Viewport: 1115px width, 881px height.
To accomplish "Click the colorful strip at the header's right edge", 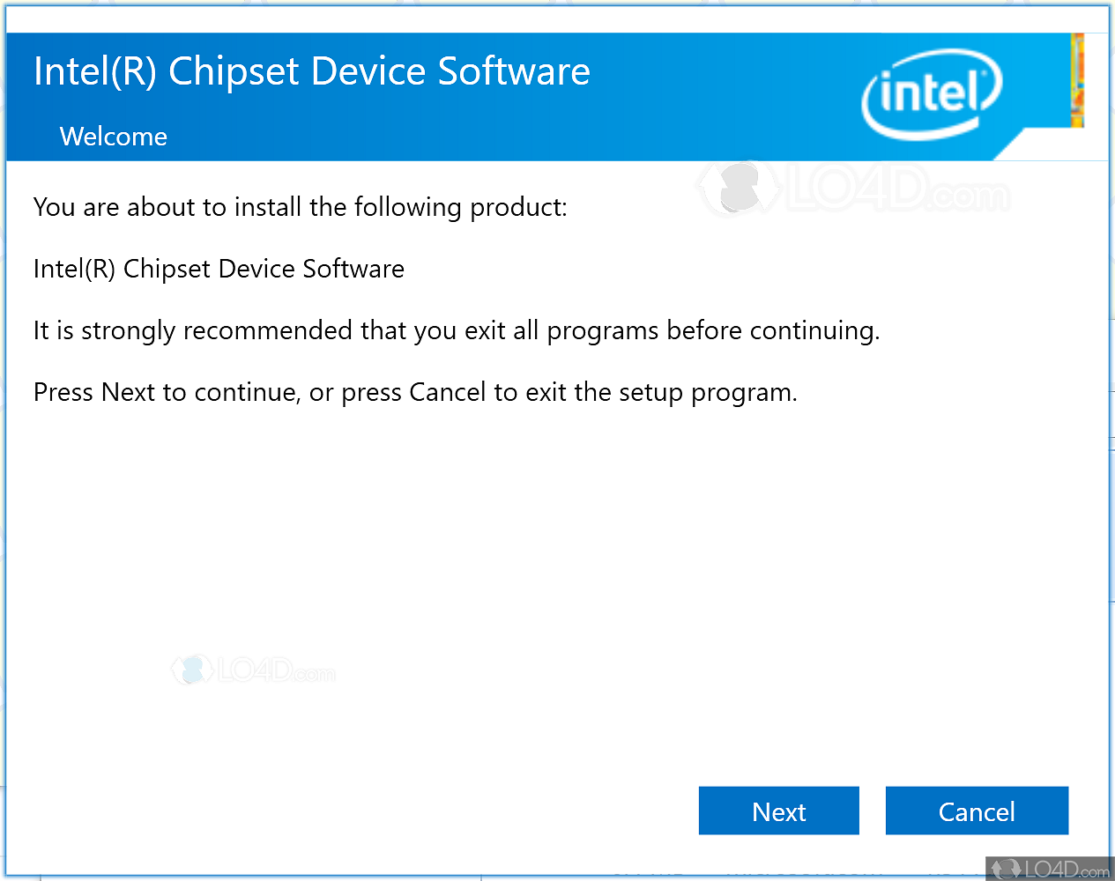I will (x=1076, y=81).
